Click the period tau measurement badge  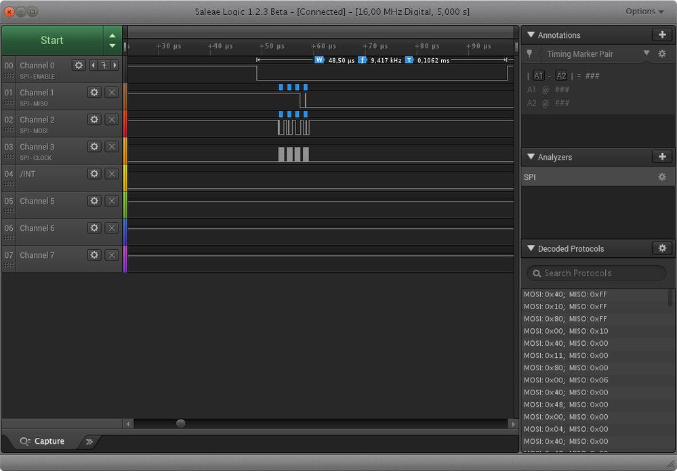[x=409, y=60]
